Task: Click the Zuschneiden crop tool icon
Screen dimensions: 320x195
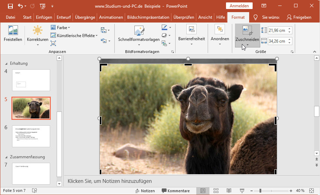Action: (247, 30)
